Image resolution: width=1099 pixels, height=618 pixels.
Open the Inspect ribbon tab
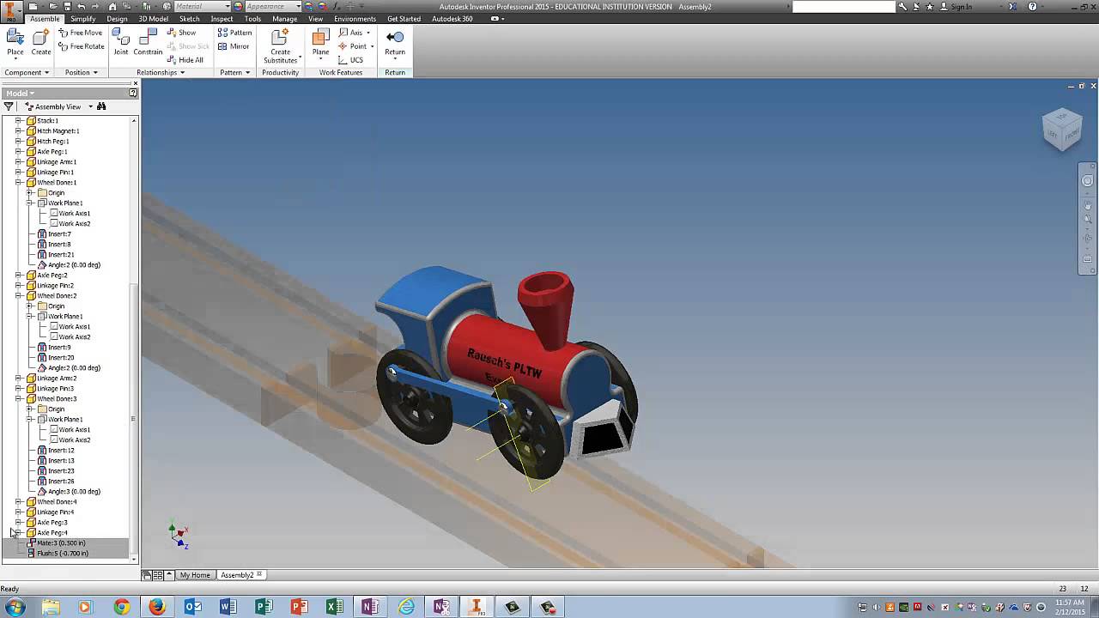coord(222,19)
